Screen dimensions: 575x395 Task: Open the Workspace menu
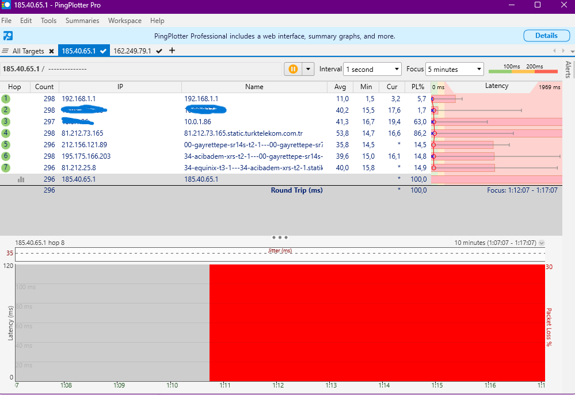point(125,21)
